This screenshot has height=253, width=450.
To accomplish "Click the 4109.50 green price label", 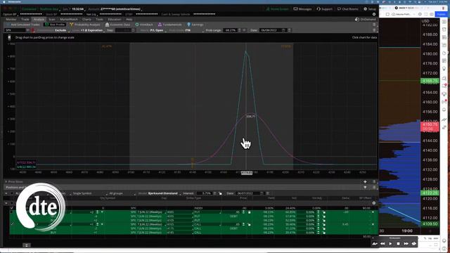I will pos(430,223).
